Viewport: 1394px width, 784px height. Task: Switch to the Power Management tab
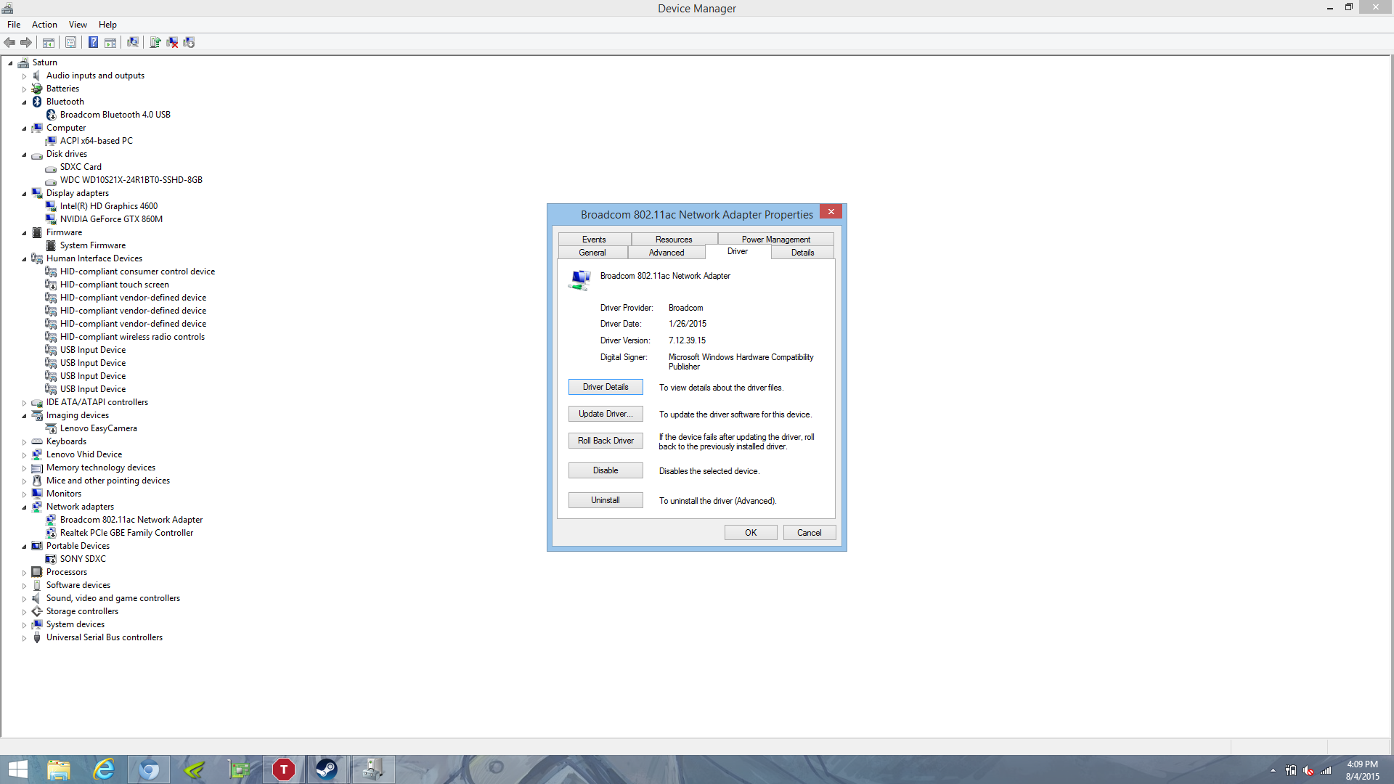click(x=775, y=239)
